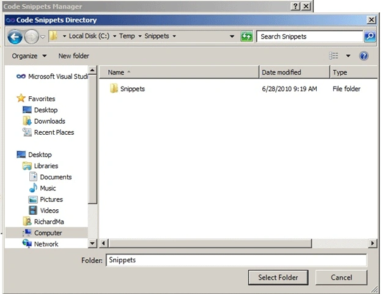Screen dimensions: 381x294
Task: Select the Snippets folder name in list
Action: point(133,89)
